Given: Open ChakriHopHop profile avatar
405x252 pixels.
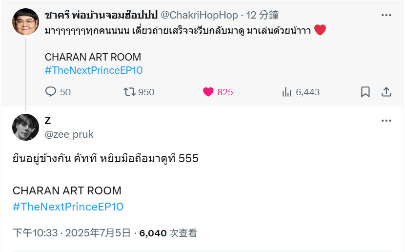Looking at the screenshot, I should (25, 21).
